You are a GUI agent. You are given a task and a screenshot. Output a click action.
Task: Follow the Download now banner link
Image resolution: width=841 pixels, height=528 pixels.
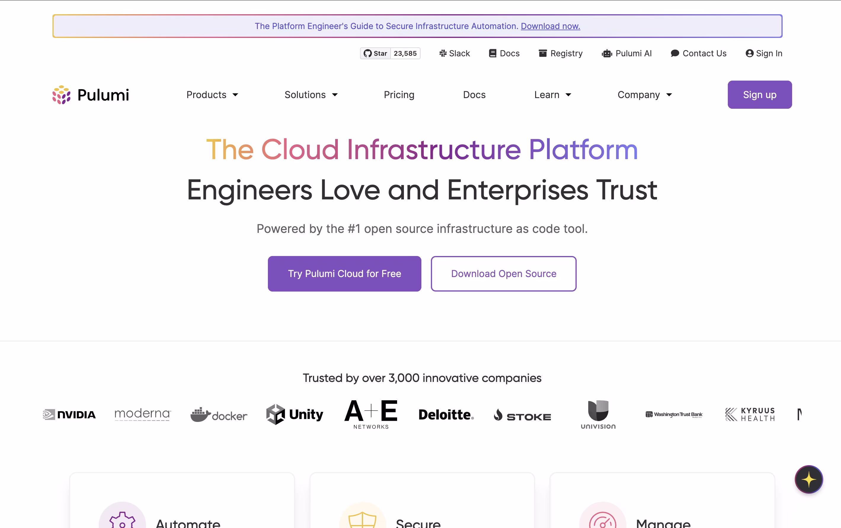[550, 26]
